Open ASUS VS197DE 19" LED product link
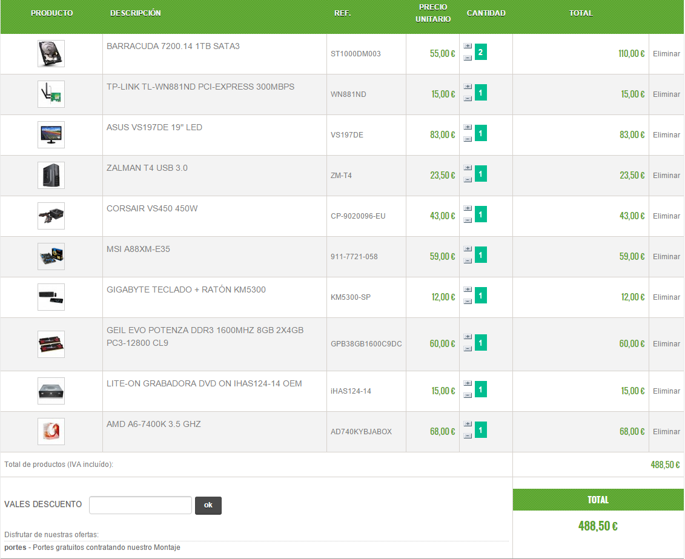Viewport: 685px width, 559px height. [x=154, y=128]
